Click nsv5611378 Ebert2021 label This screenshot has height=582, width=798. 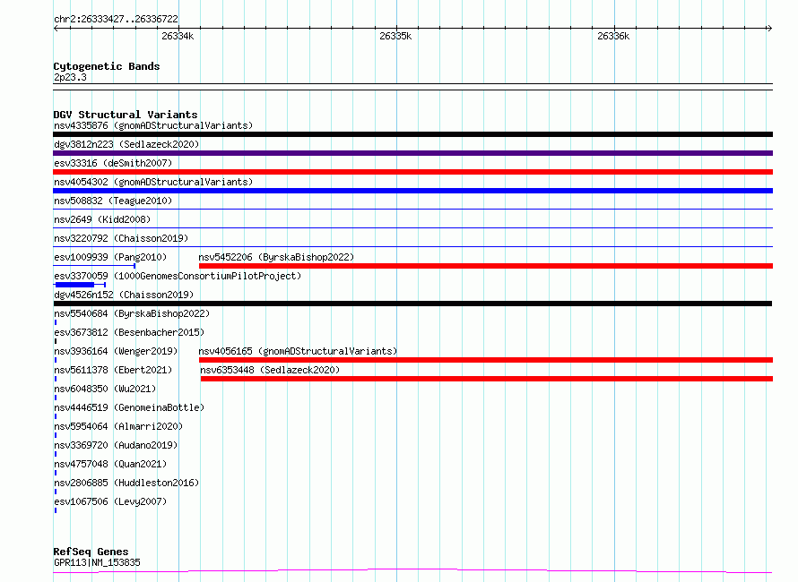pyautogui.click(x=113, y=370)
